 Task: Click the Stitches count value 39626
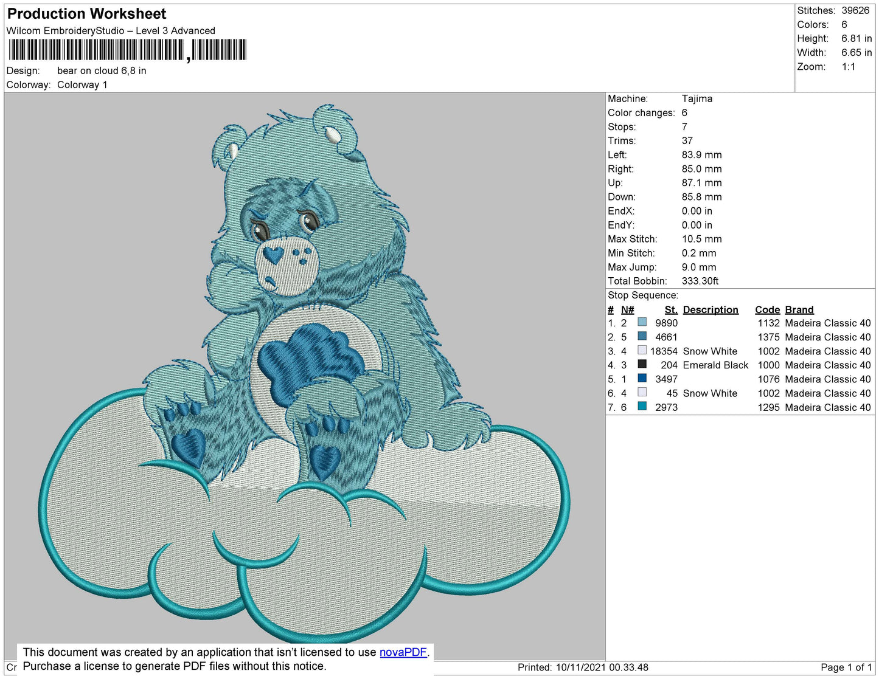[855, 10]
